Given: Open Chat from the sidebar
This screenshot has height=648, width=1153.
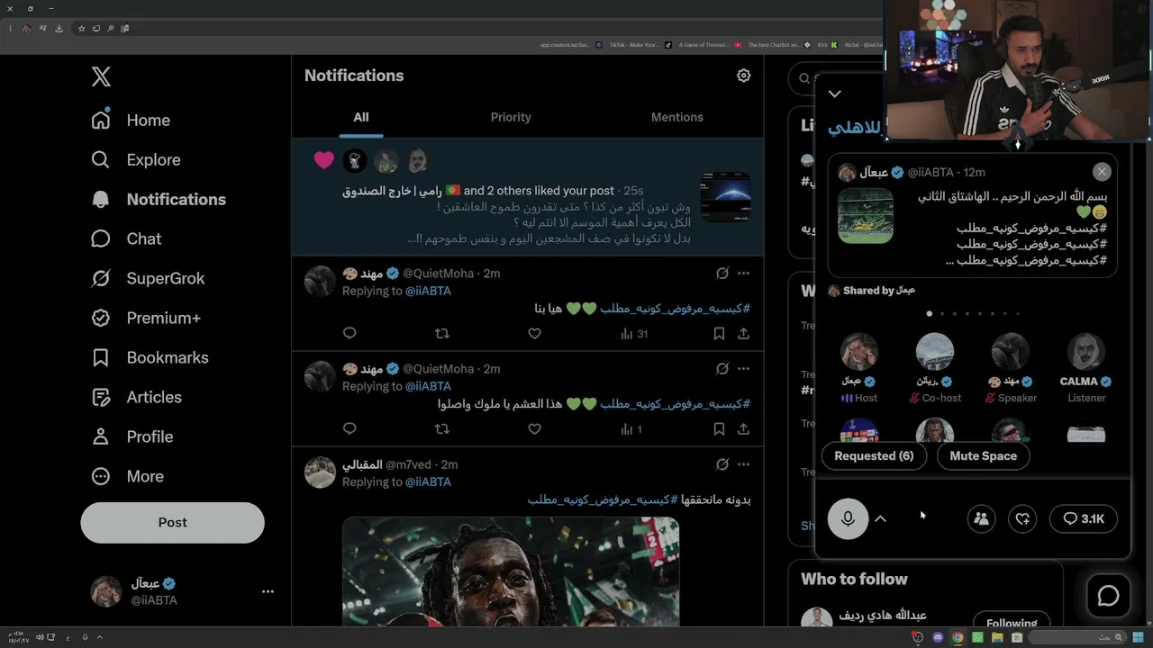Looking at the screenshot, I should tap(126, 238).
